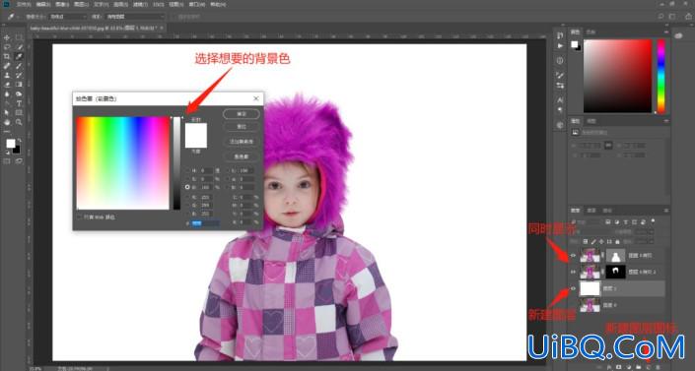Click the 确定 button in color picker

pyautogui.click(x=242, y=114)
